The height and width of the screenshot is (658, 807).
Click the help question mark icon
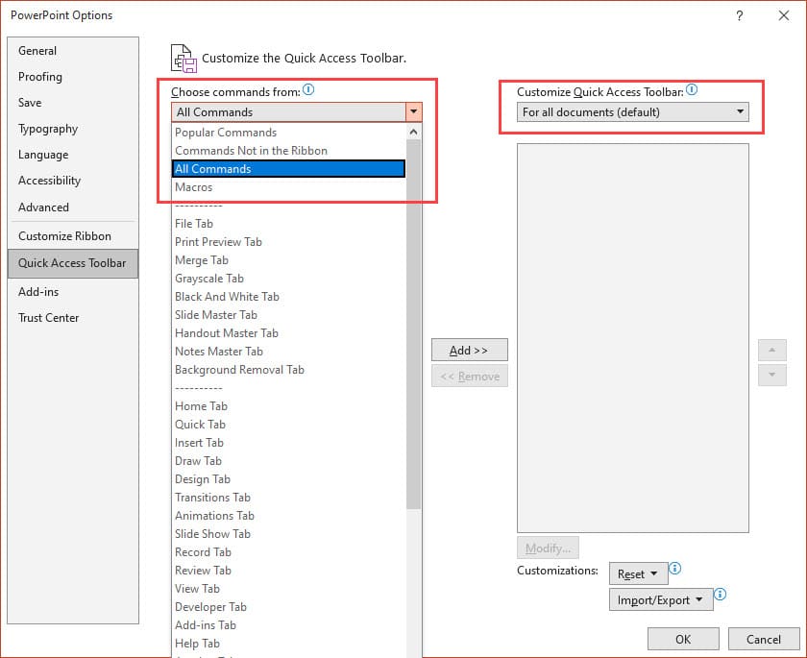coord(739,15)
